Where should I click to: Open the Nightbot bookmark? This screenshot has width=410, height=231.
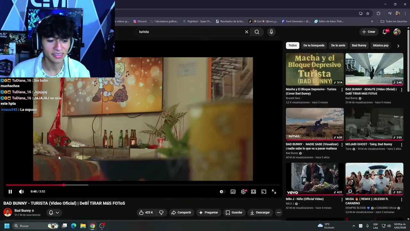[x=197, y=21]
